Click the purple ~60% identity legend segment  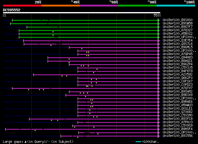click(x=99, y=6)
